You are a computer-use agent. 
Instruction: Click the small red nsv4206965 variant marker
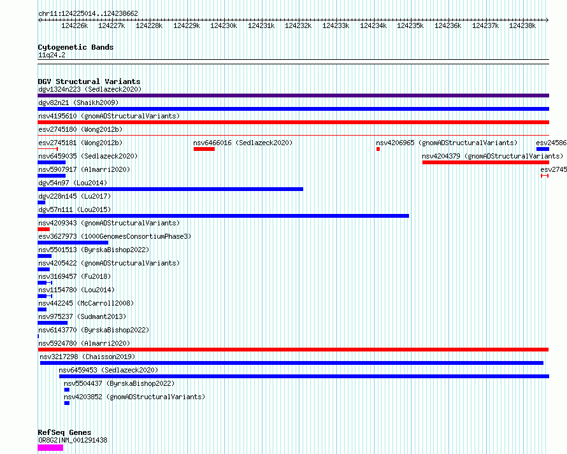pos(378,149)
